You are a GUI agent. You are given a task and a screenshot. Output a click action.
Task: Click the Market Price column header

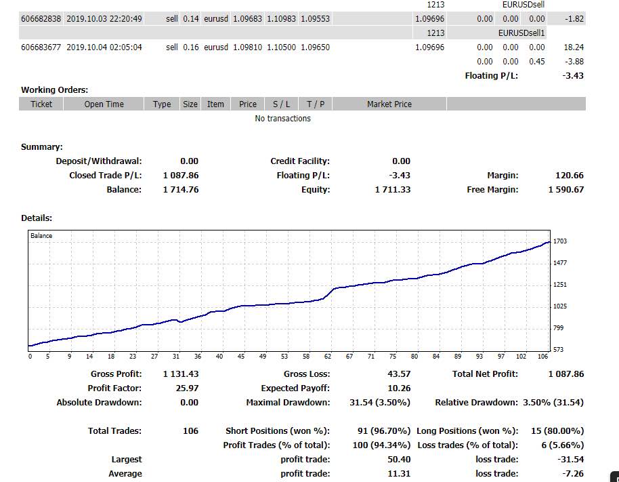[389, 104]
